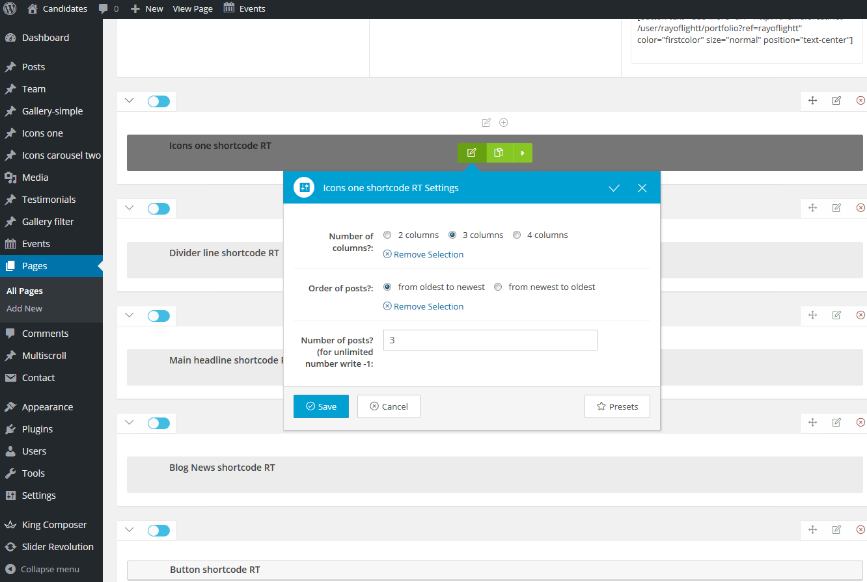Select the 2 columns radio option

click(x=388, y=235)
